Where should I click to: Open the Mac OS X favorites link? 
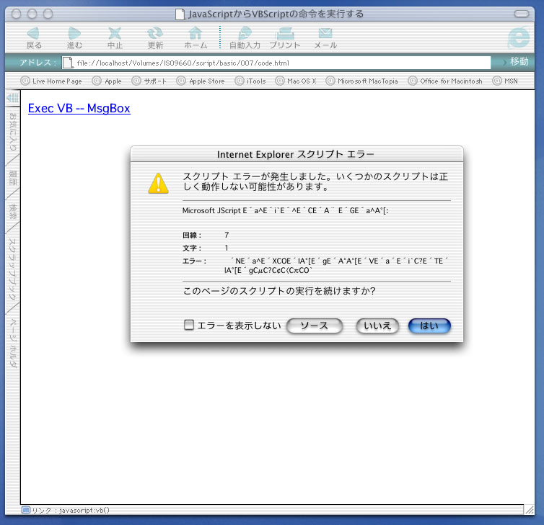coord(296,81)
